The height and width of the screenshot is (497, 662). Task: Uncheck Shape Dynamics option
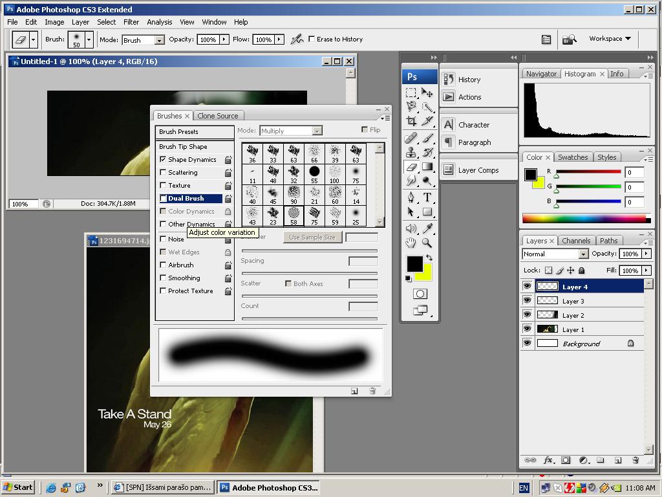coord(164,159)
